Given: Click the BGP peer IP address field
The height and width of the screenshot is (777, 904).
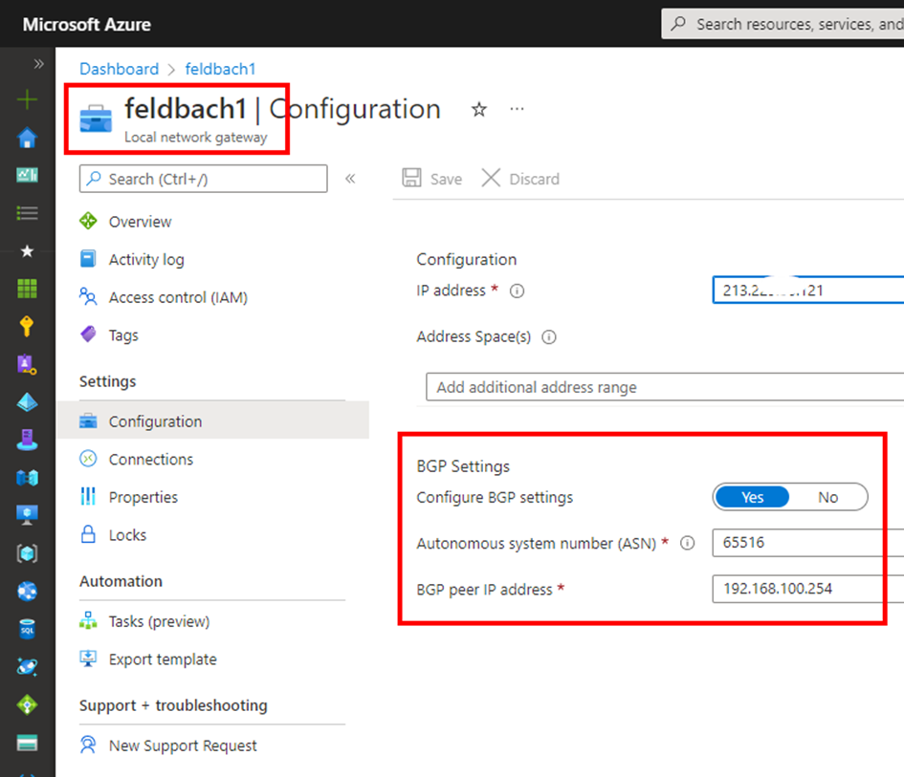Looking at the screenshot, I should (x=808, y=589).
